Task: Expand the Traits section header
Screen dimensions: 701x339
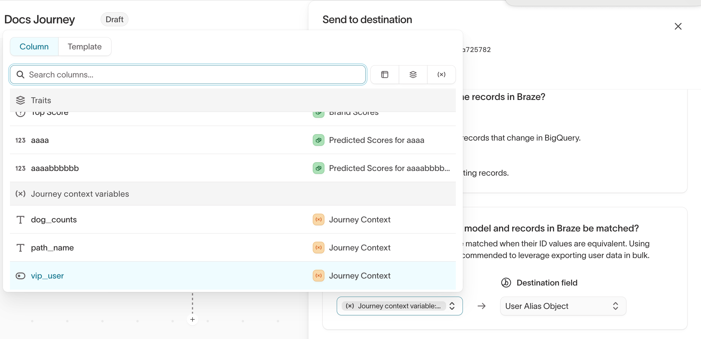Action: pos(41,100)
